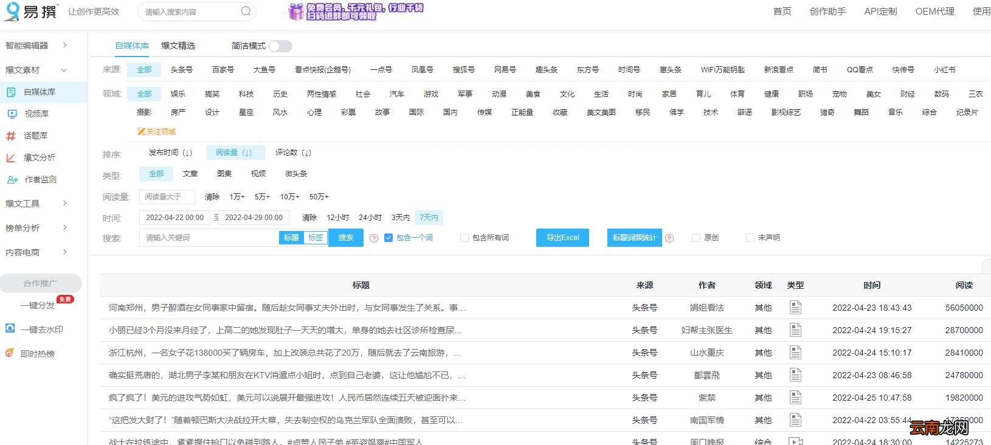Open the 爆文分析 chart icon

point(11,157)
